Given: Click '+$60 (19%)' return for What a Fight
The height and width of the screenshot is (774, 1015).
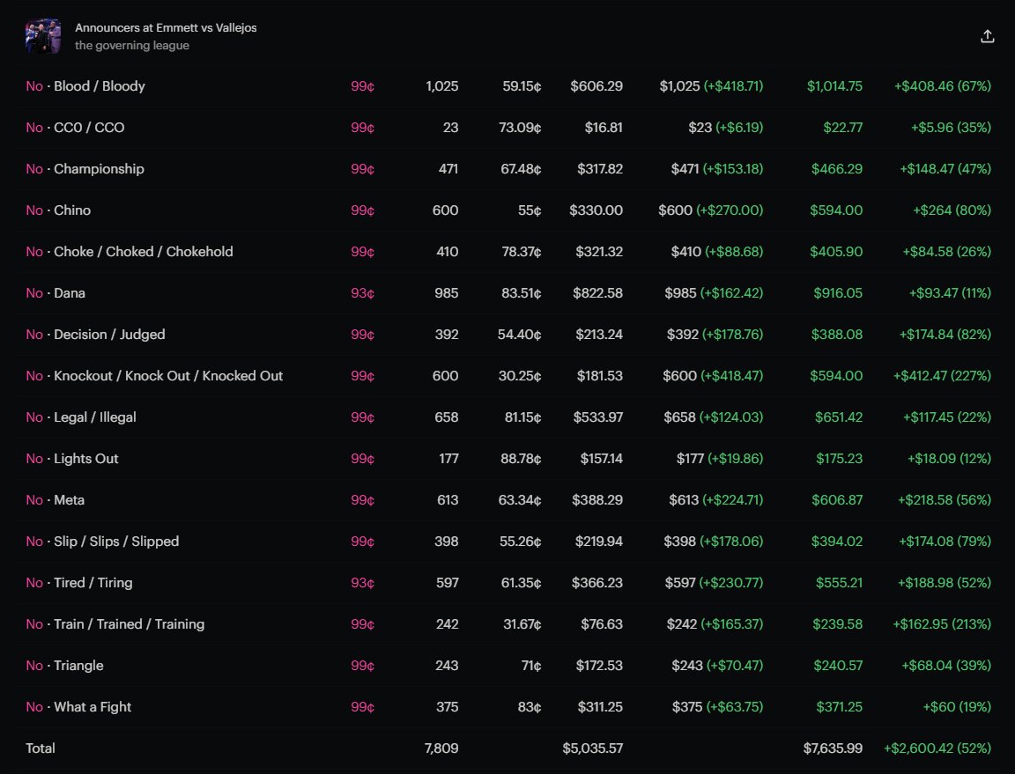Looking at the screenshot, I should coord(957,707).
